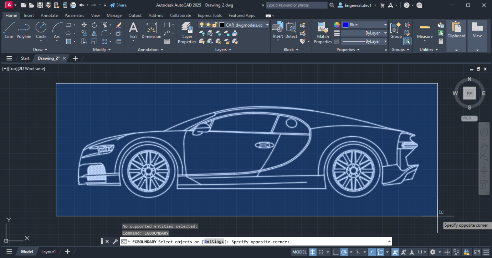Image resolution: width=492 pixels, height=258 pixels.
Task: Select the Rectangular Array tool
Action: click(x=104, y=41)
